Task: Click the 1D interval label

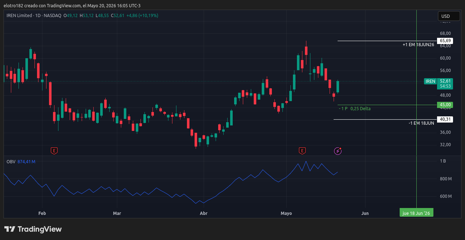Action: tap(38, 16)
